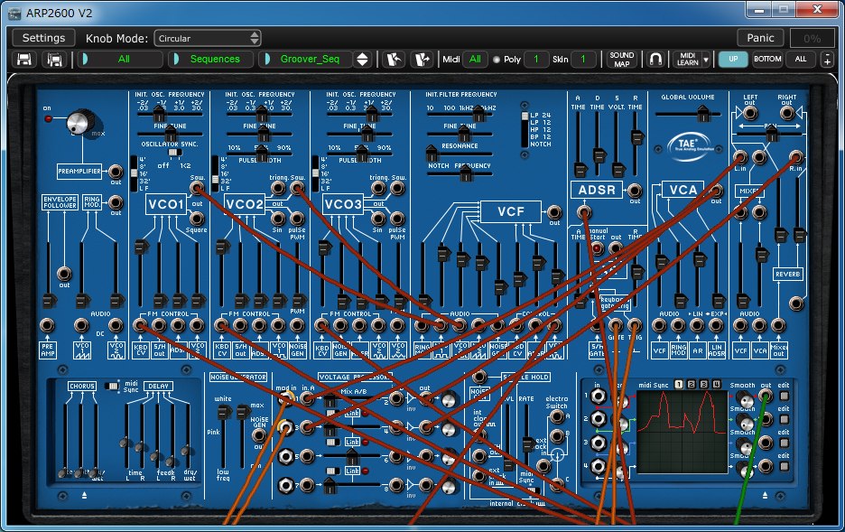
Task: Click the Resonance slider handle
Action: 432,153
